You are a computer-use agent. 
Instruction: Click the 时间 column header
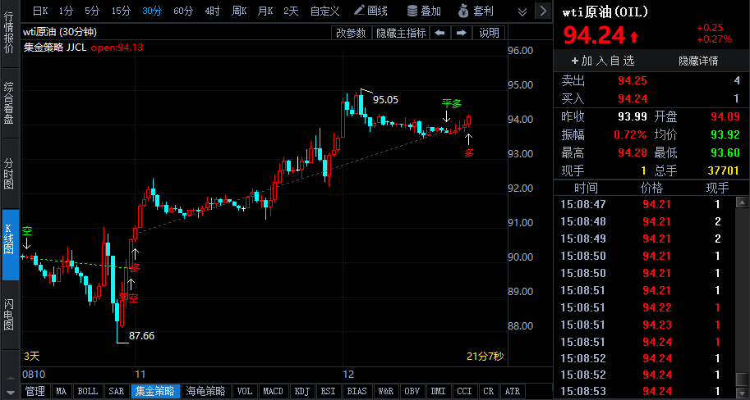[586, 188]
